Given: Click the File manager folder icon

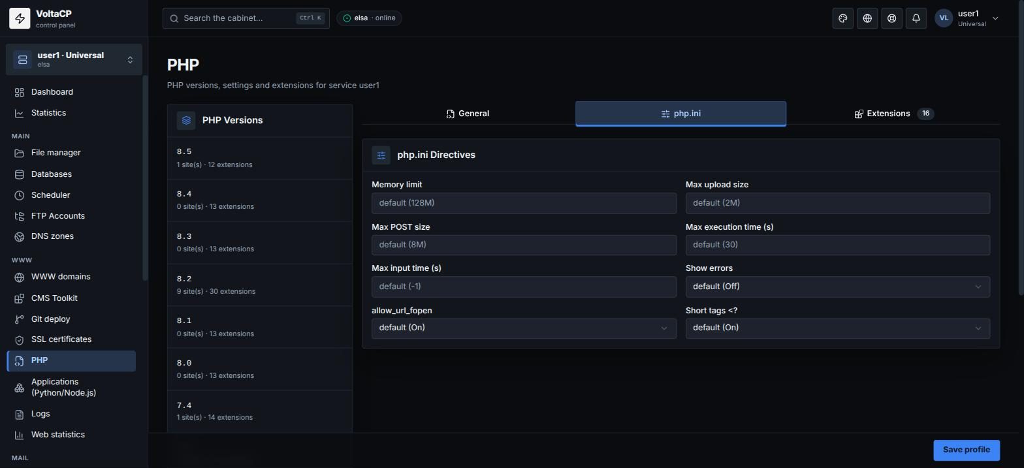Looking at the screenshot, I should click(20, 153).
